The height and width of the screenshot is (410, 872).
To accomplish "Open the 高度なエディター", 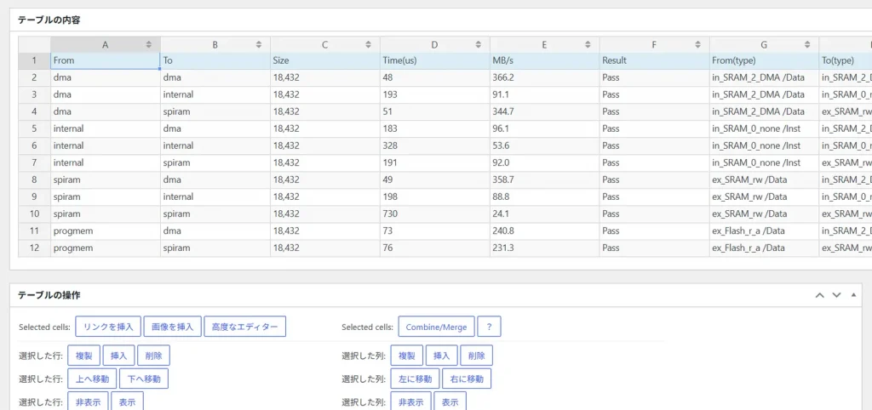I will tap(244, 327).
